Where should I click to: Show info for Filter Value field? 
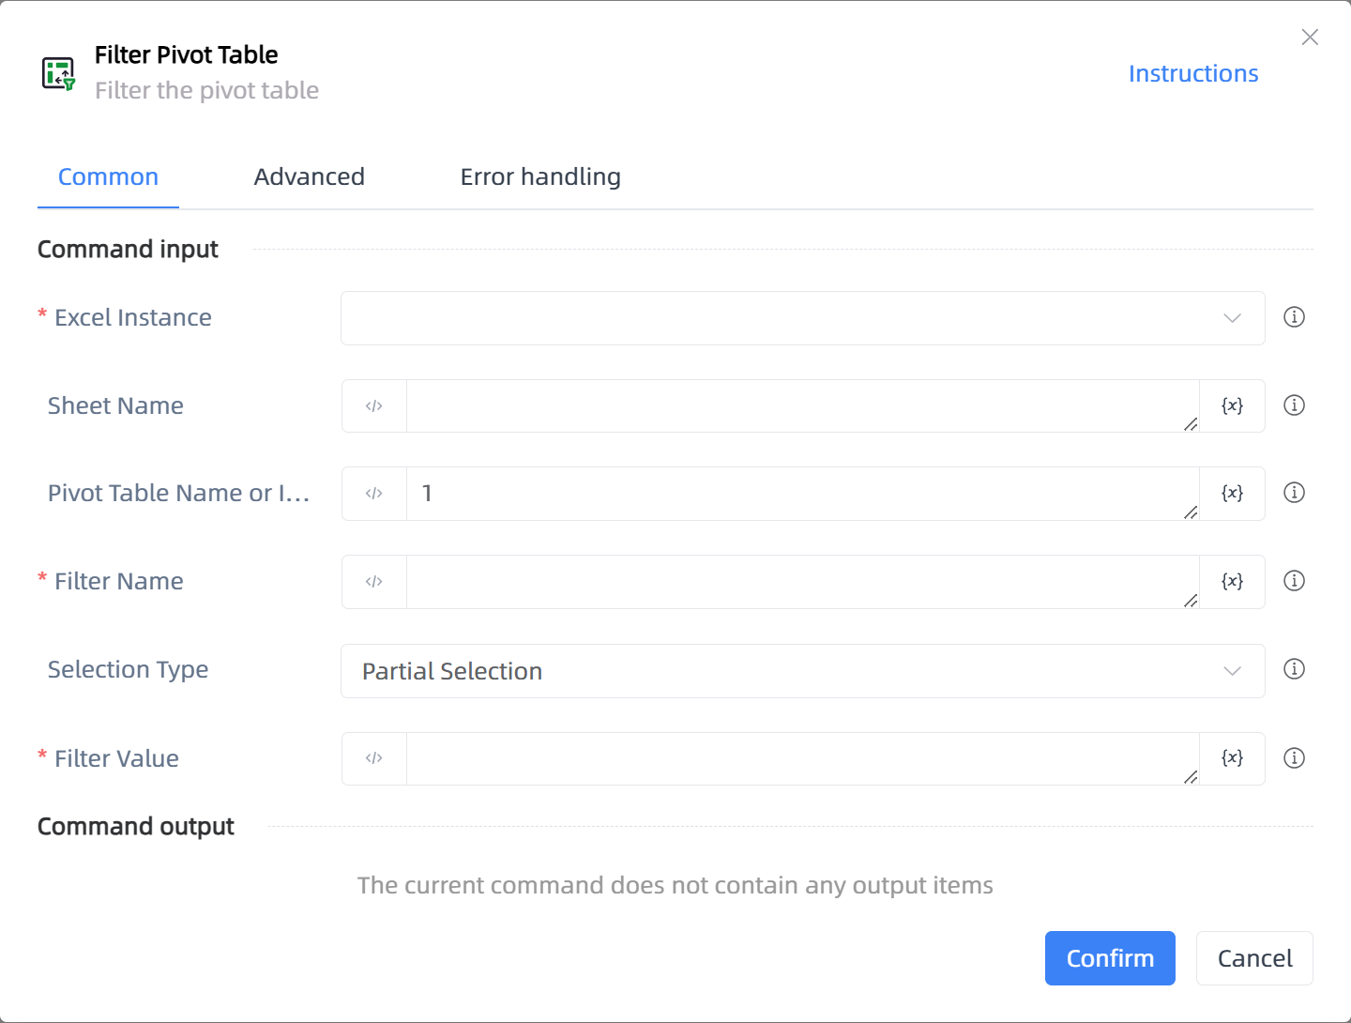point(1294,758)
